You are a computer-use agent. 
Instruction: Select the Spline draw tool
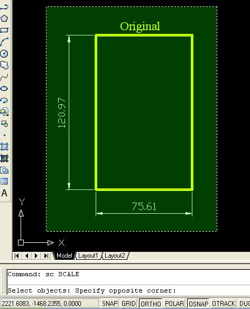click(x=4, y=77)
